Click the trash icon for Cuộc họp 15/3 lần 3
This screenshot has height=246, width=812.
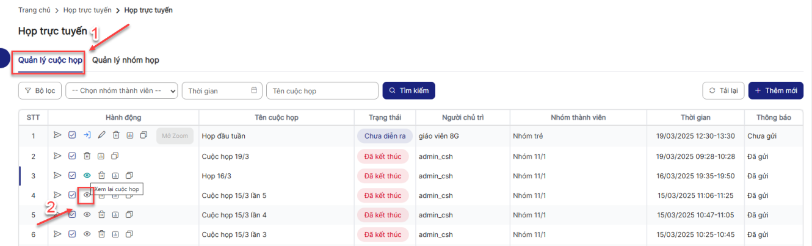101,234
